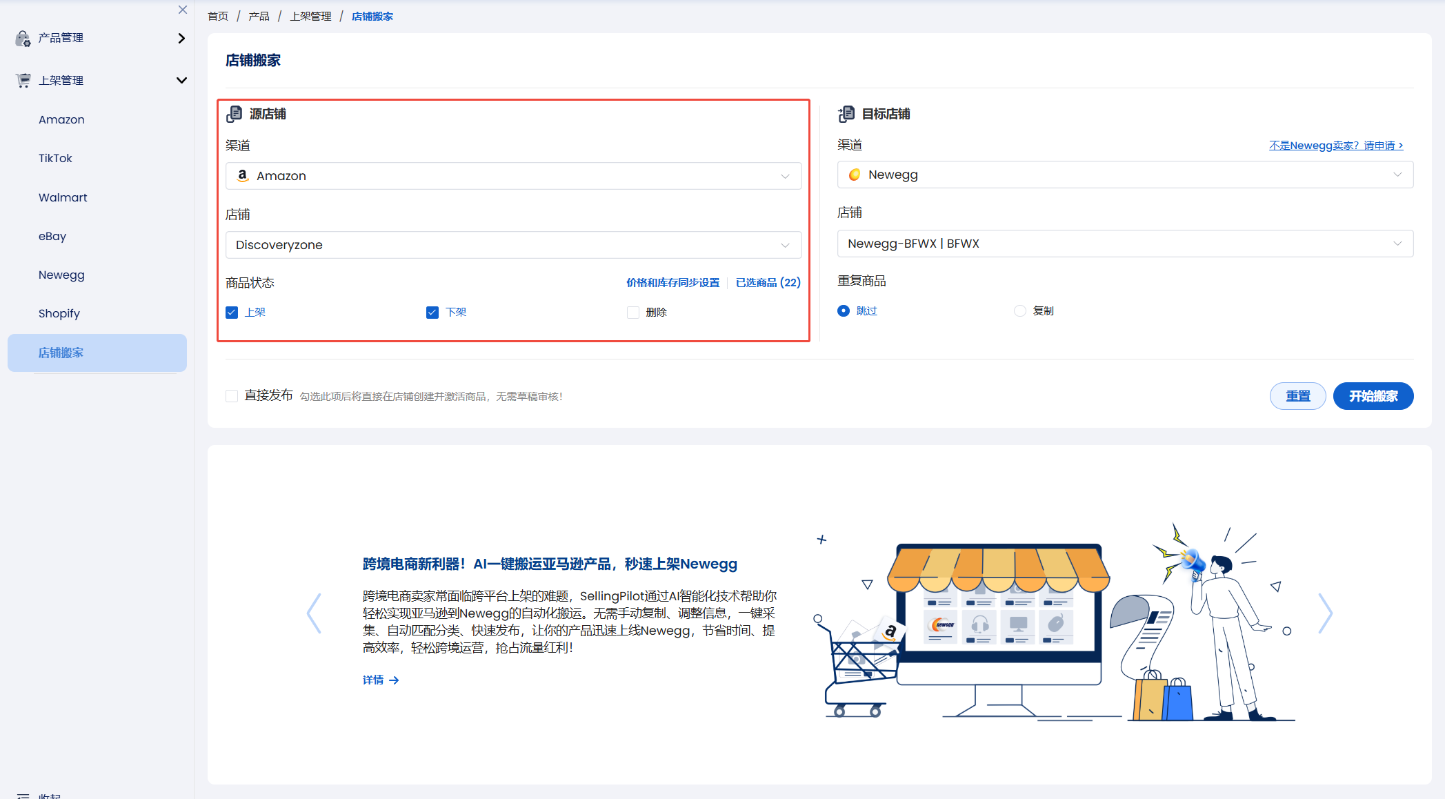Screen dimensions: 1445x799
Task: Click the banner headline about AI一键搬运
Action: [x=550, y=564]
